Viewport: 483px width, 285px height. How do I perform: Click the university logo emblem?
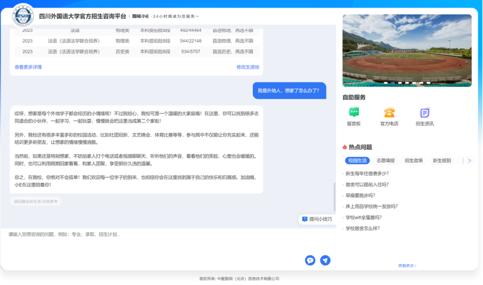pos(23,16)
